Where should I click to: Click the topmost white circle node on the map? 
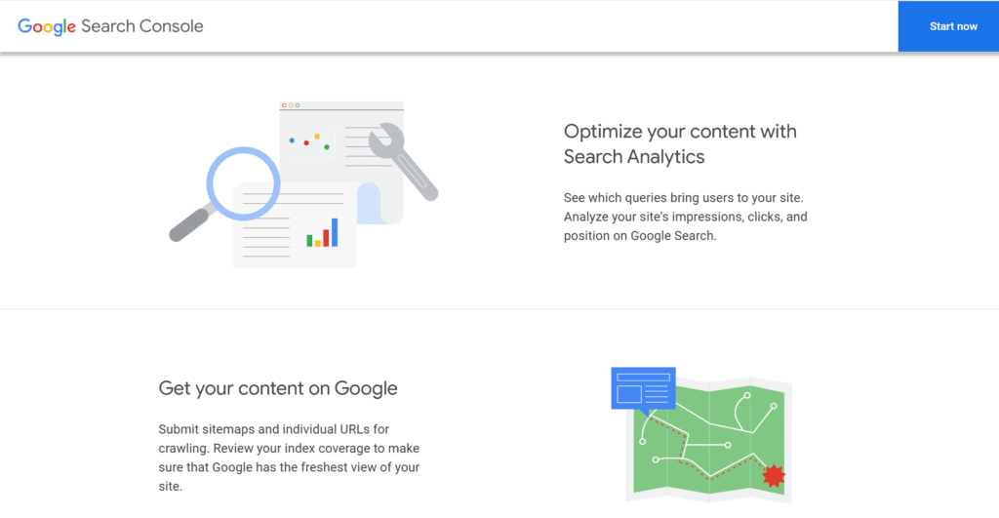[747, 396]
